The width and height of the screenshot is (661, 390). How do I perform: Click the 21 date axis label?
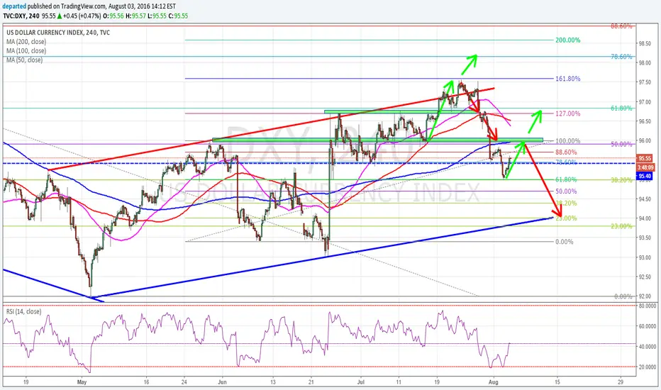311,382
